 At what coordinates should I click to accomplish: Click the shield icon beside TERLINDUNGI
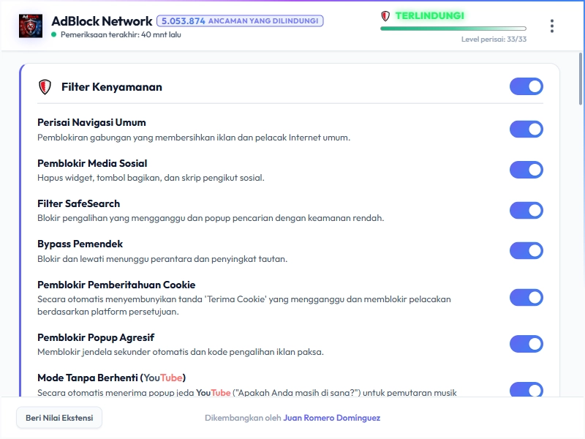pos(385,15)
